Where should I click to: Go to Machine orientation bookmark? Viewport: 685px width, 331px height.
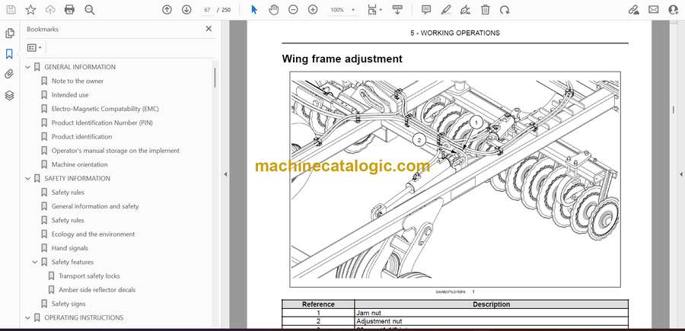pos(79,164)
